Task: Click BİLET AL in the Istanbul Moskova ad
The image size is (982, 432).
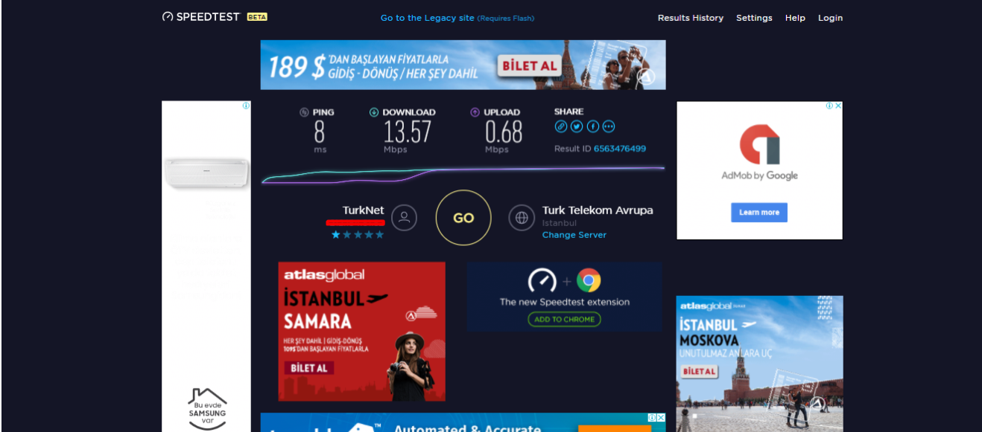Action: 700,371
